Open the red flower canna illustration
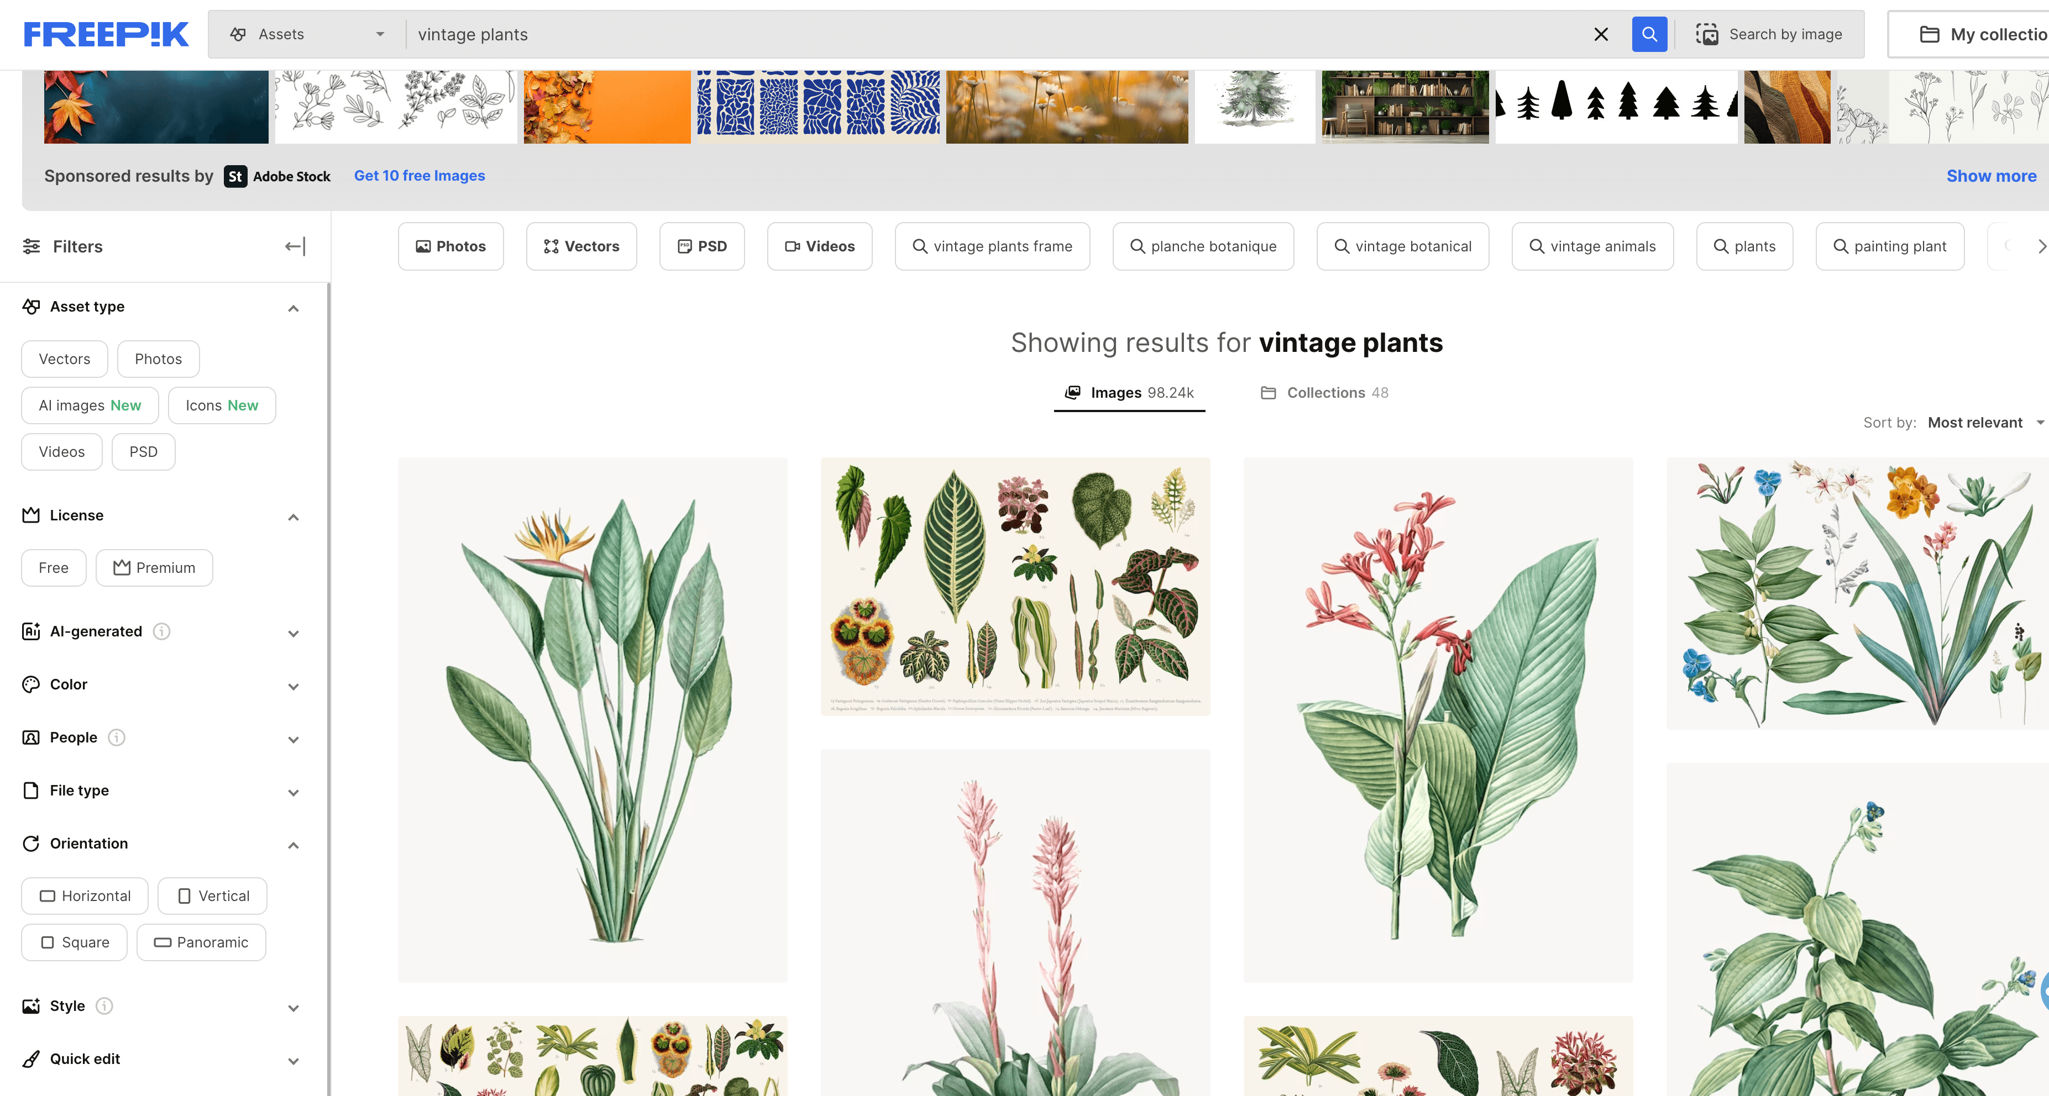Viewport: 2049px width, 1096px height. pyautogui.click(x=1438, y=719)
